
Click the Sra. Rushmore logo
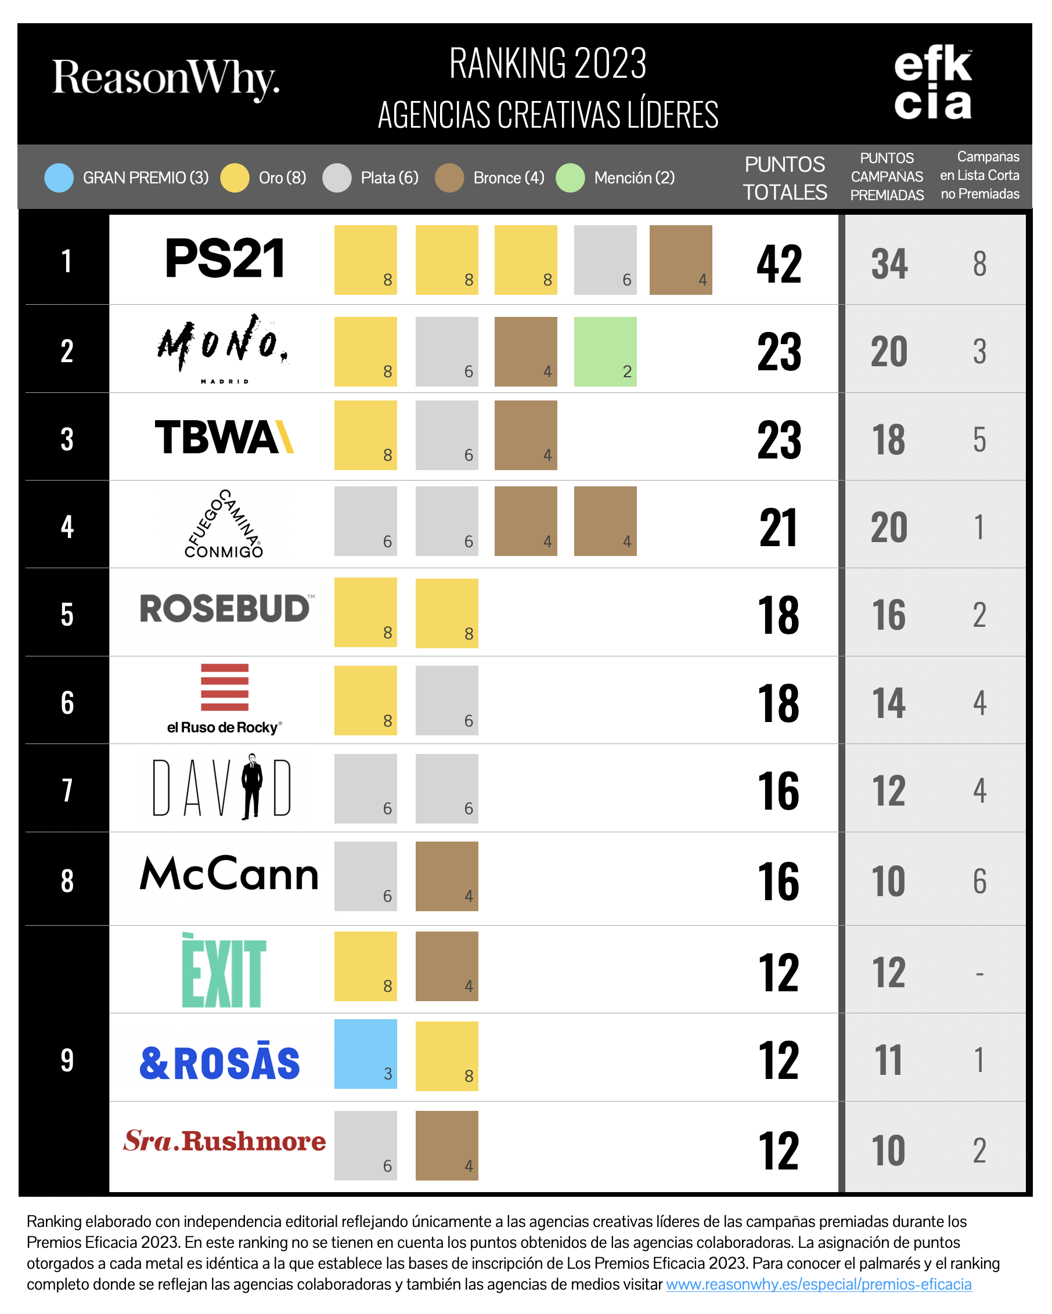point(224,1141)
